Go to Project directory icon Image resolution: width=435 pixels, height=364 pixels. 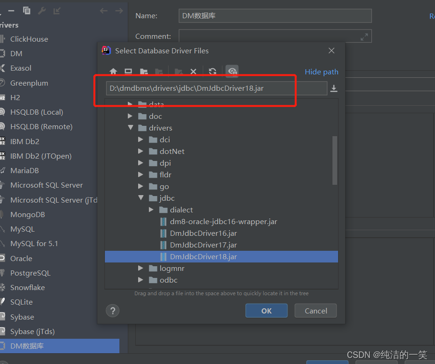pos(144,72)
